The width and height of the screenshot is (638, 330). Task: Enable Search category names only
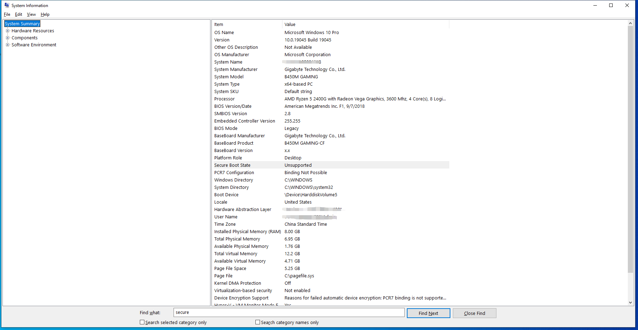coord(258,322)
